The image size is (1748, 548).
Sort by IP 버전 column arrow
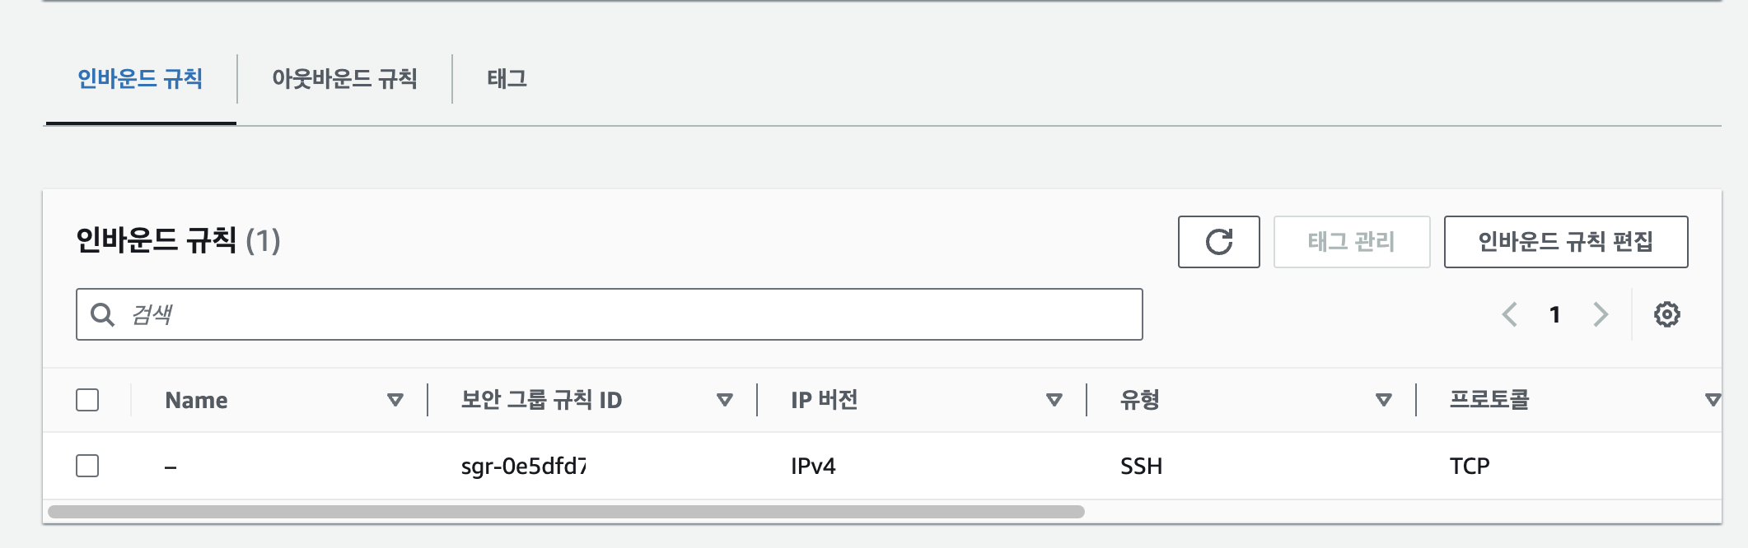point(1054,400)
